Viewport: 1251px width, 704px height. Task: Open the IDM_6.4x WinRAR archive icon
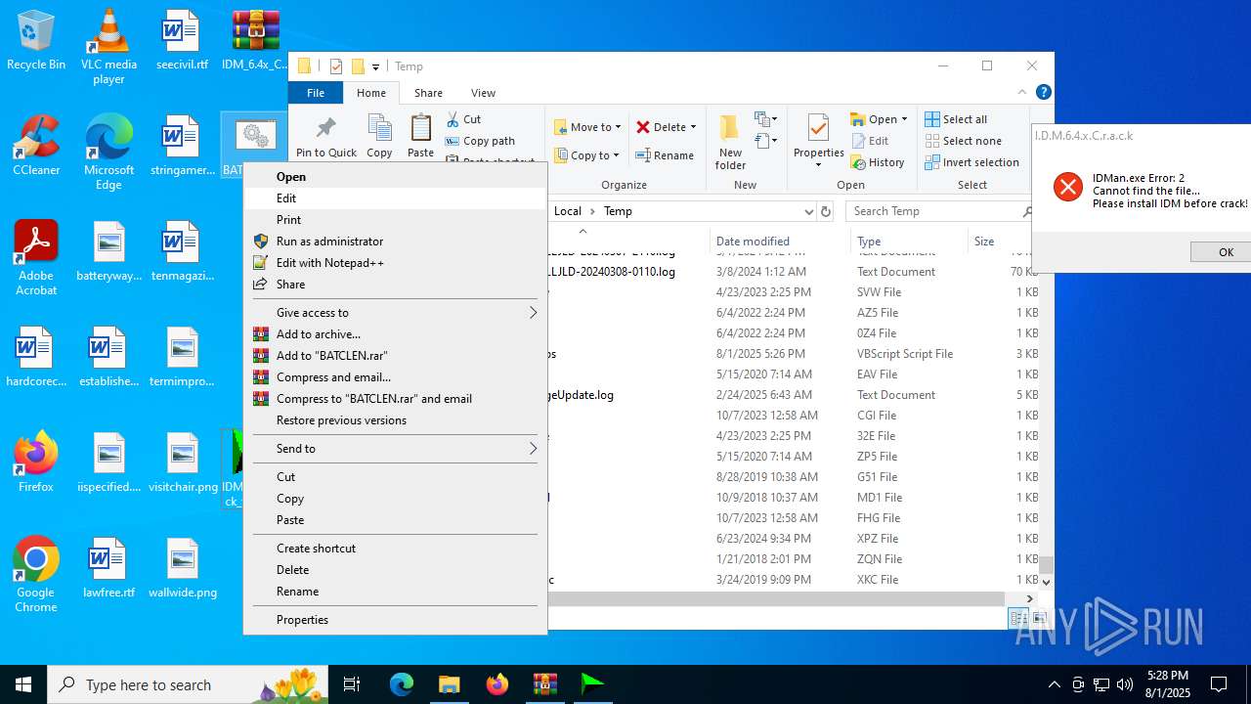255,41
